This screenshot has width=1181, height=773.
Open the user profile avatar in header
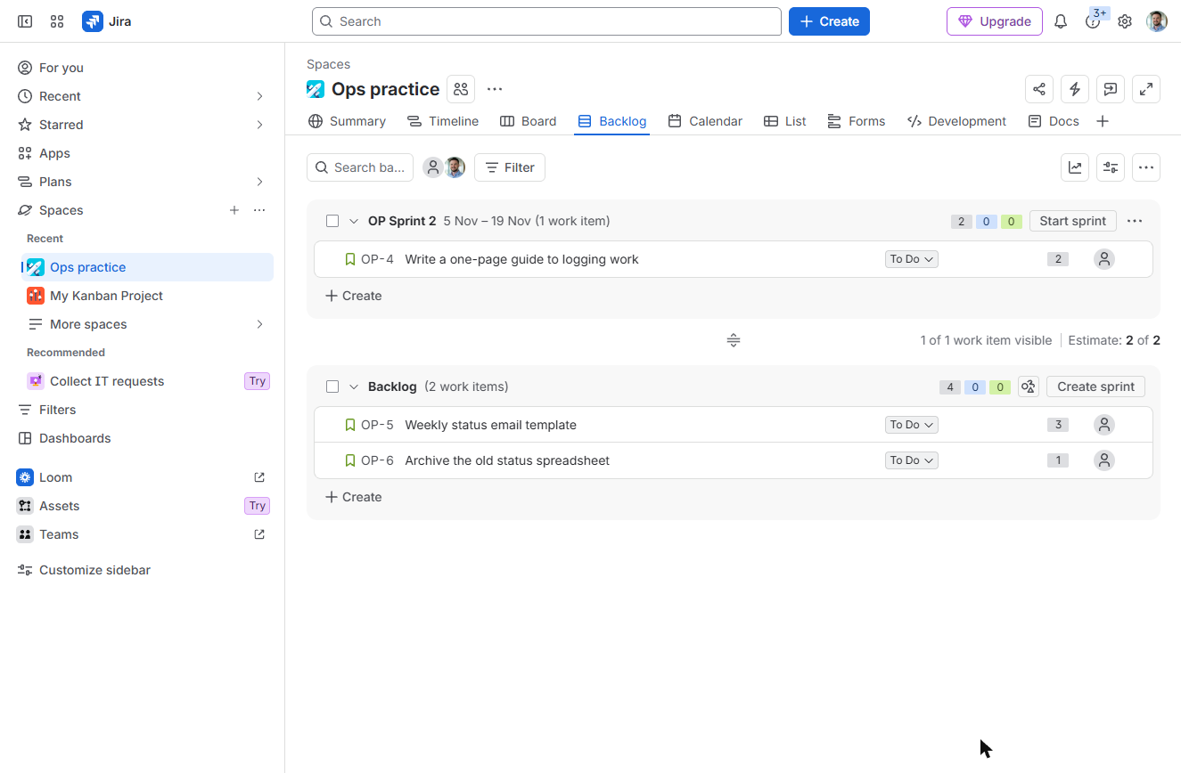[x=1157, y=21]
